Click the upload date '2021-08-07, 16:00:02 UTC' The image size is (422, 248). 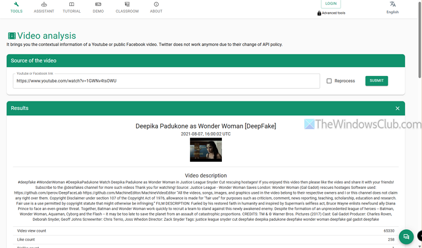coord(206,134)
